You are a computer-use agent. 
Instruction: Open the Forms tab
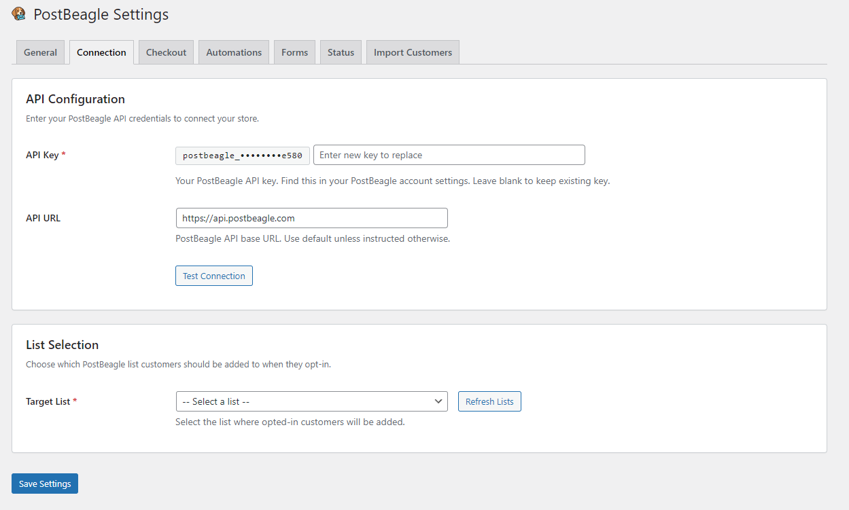pyautogui.click(x=294, y=52)
